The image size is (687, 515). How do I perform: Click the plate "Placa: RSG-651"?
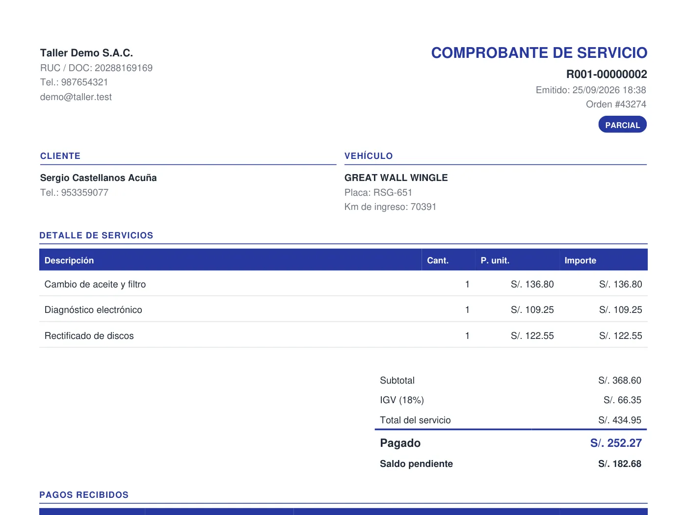click(378, 192)
